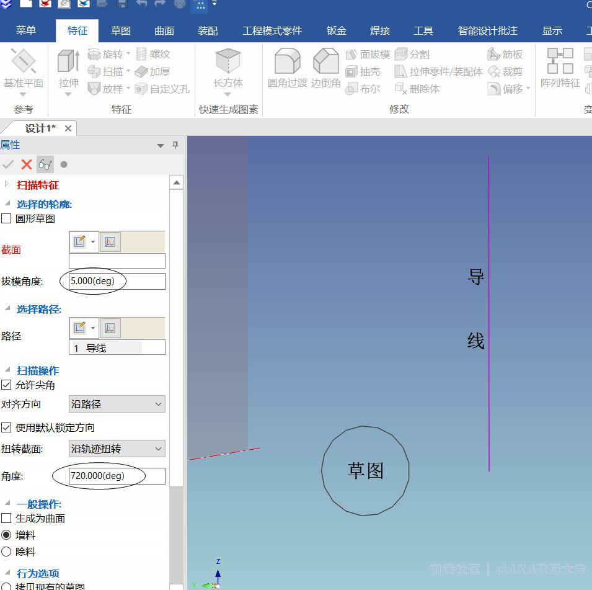
Task: Select the 除料 radio button
Action: pyautogui.click(x=6, y=552)
